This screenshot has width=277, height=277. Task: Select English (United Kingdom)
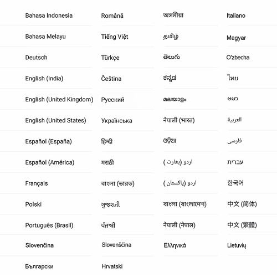click(59, 100)
